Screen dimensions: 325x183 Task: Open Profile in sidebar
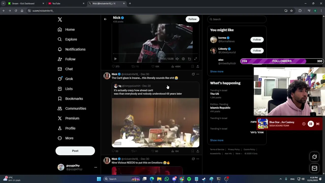click(66, 128)
